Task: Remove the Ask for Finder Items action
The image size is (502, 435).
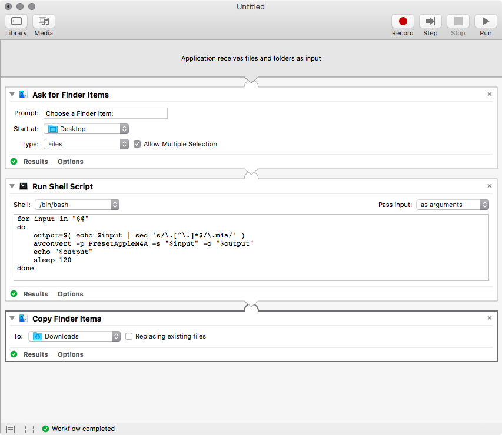Action: tap(490, 94)
